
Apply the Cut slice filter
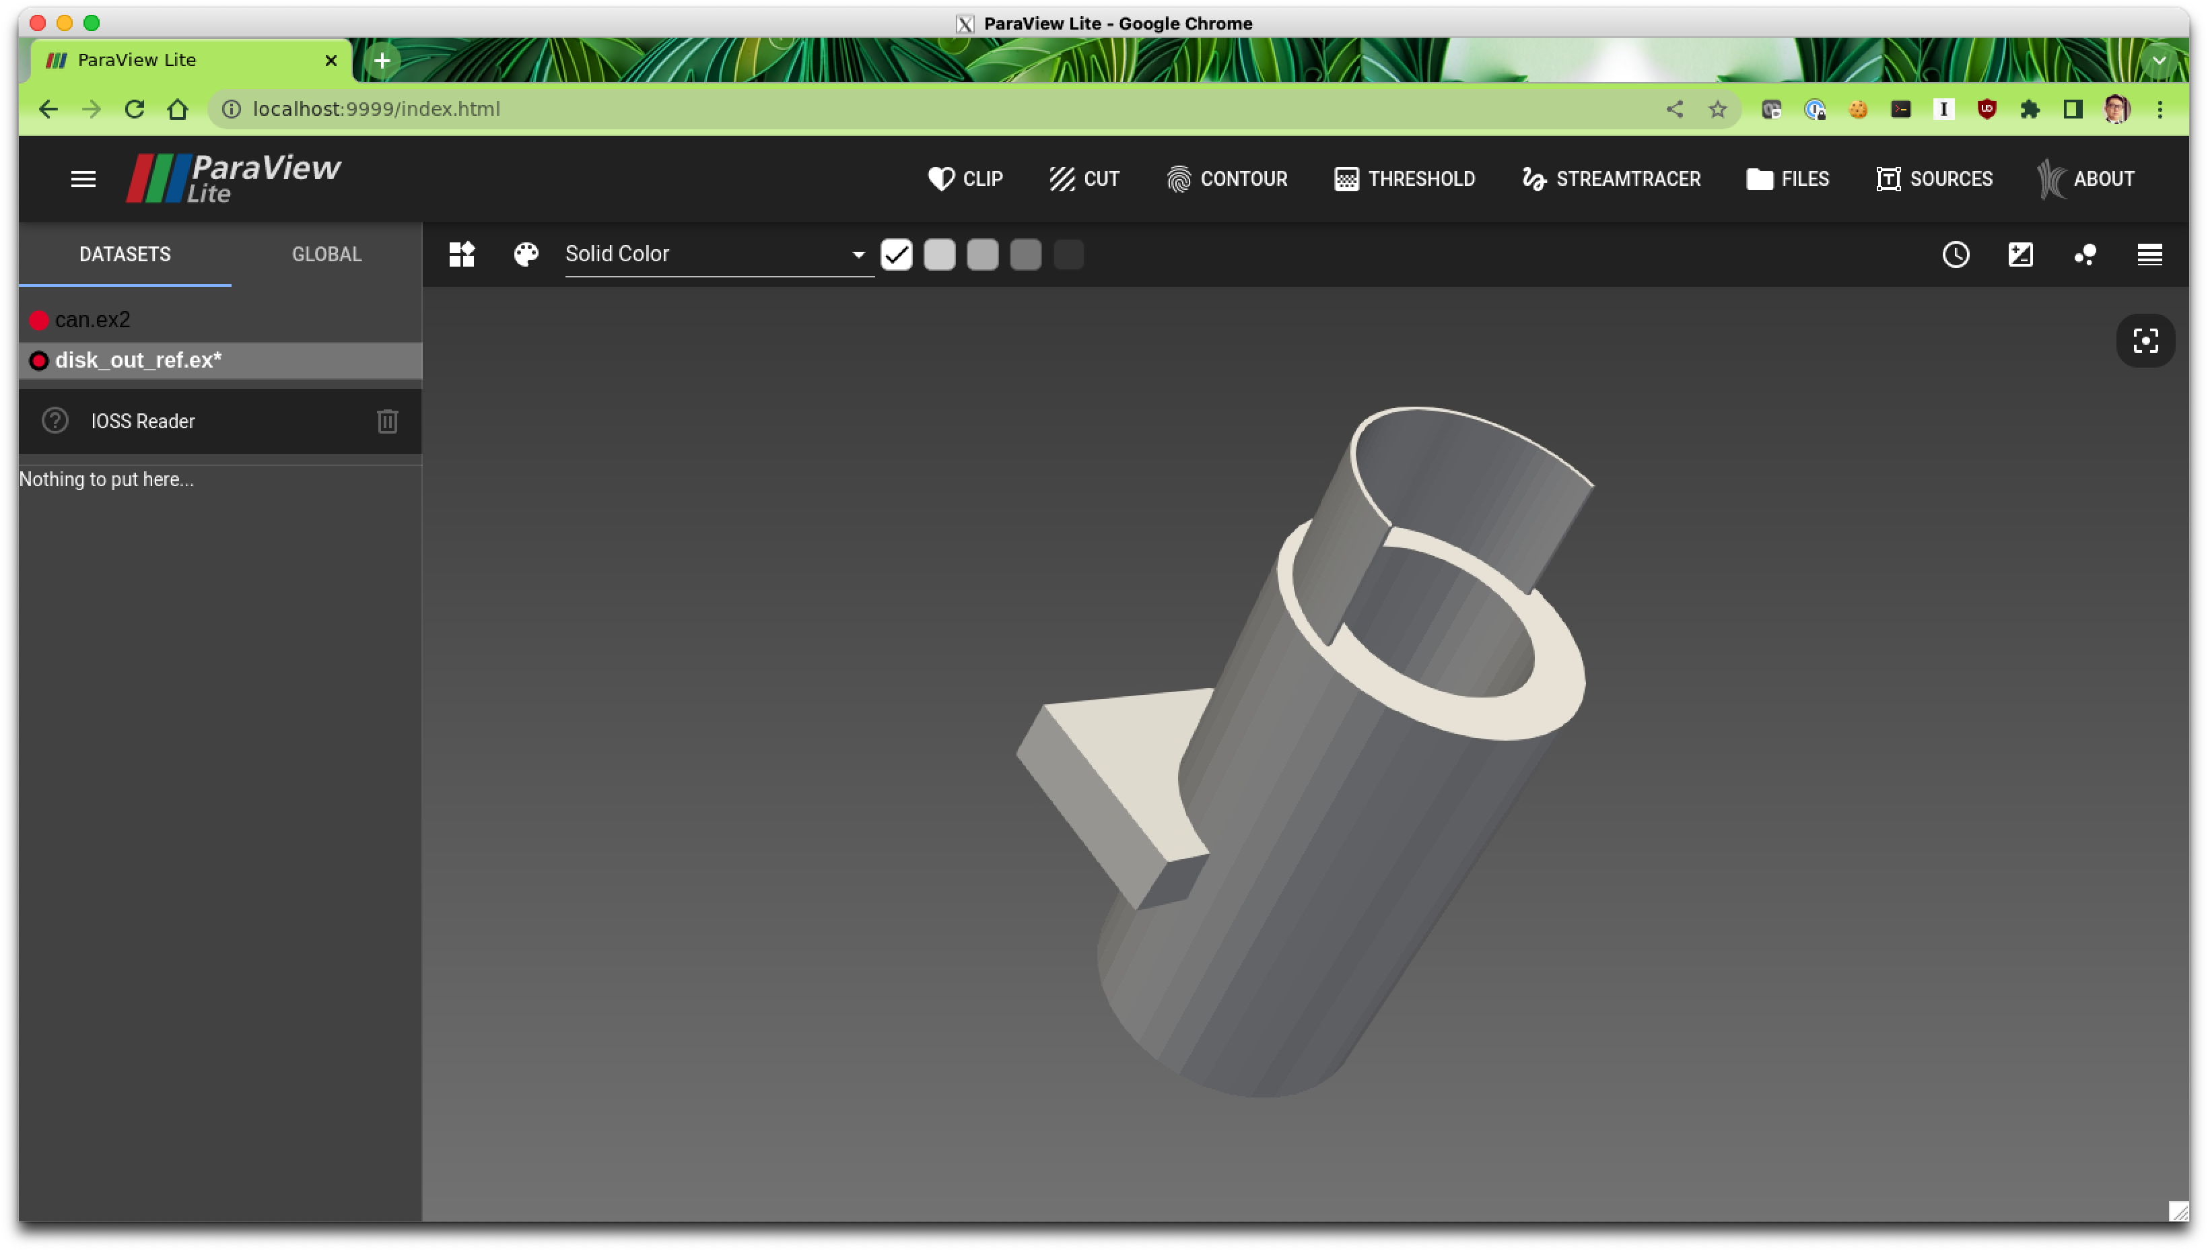pos(1084,178)
